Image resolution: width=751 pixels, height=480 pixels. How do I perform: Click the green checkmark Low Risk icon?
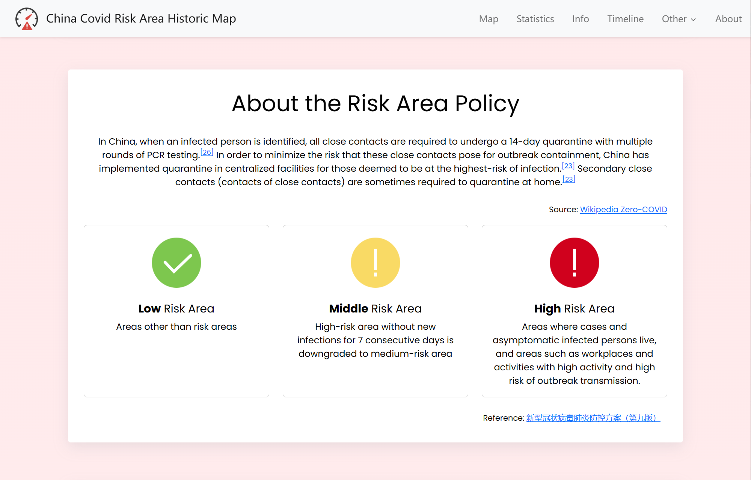click(x=176, y=263)
